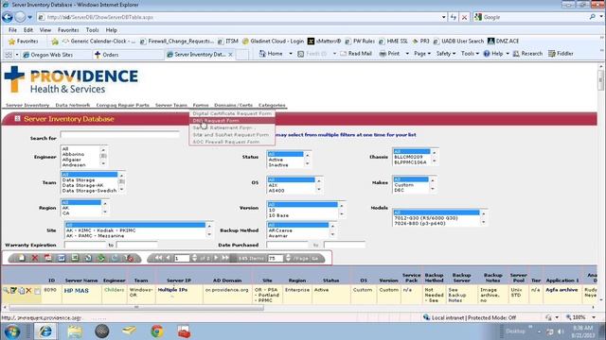Screen dimensions: 606x340
Task: Open the address bar history dropdown
Action: point(443,17)
